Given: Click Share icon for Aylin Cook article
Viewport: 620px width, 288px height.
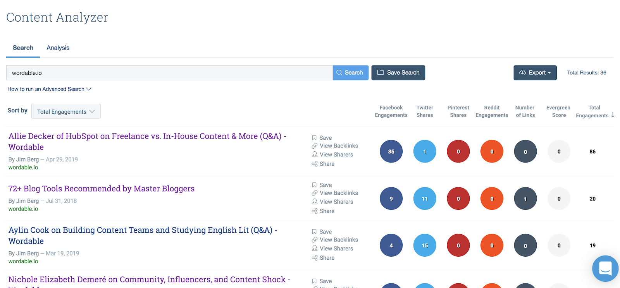Looking at the screenshot, I should tap(315, 258).
